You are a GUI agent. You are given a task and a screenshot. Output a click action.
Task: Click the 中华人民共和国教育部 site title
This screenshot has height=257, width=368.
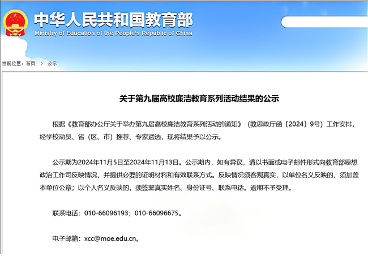pyautogui.click(x=114, y=20)
